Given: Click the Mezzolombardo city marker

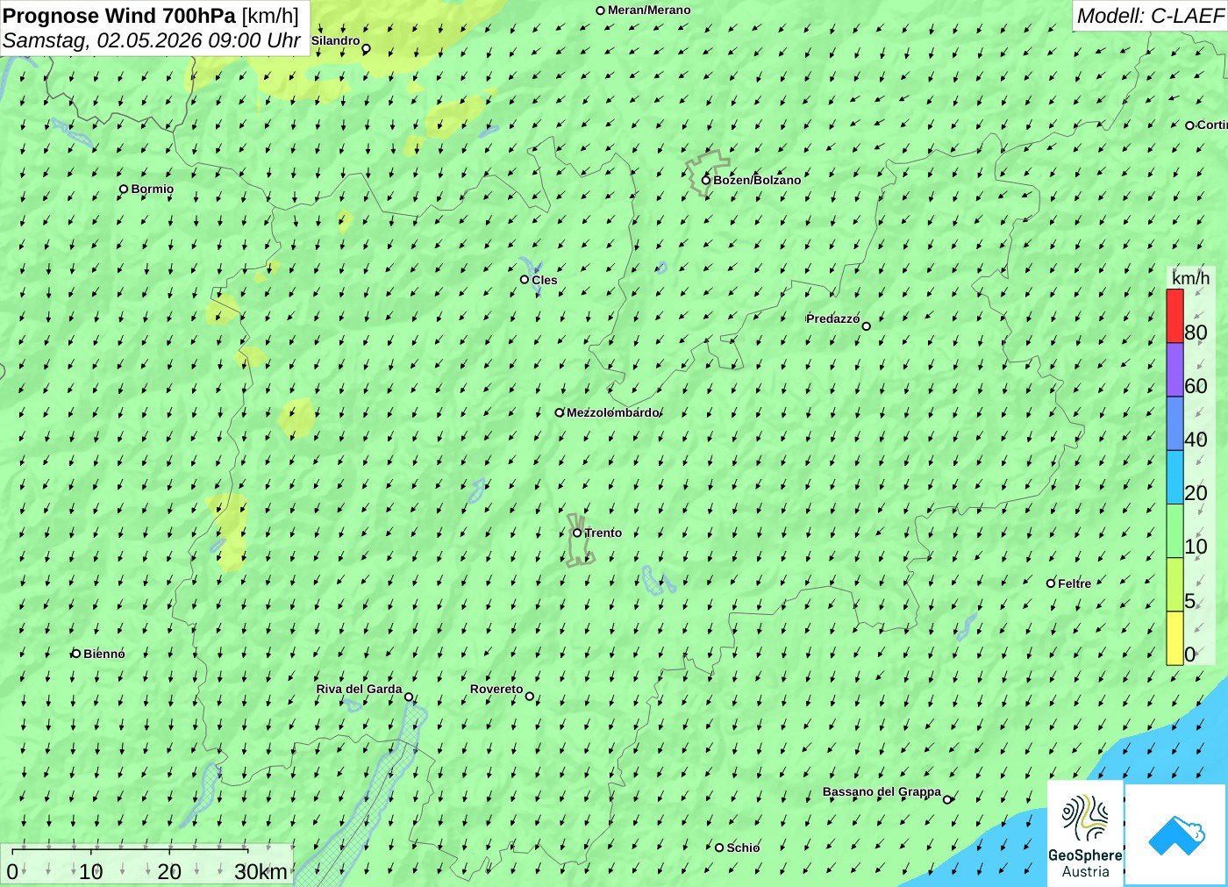Looking at the screenshot, I should click(x=560, y=412).
